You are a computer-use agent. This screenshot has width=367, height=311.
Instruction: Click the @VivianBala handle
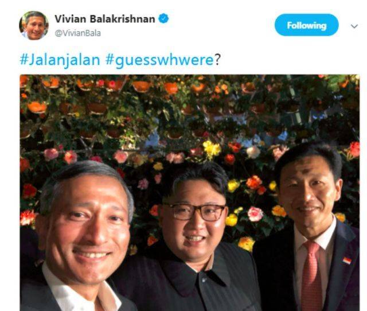tap(78, 33)
